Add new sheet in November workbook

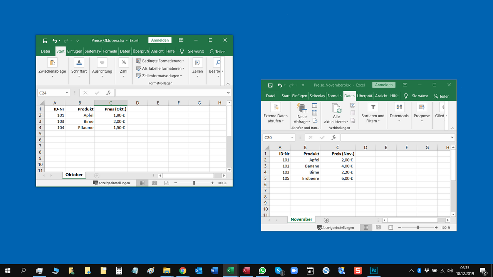click(x=326, y=220)
